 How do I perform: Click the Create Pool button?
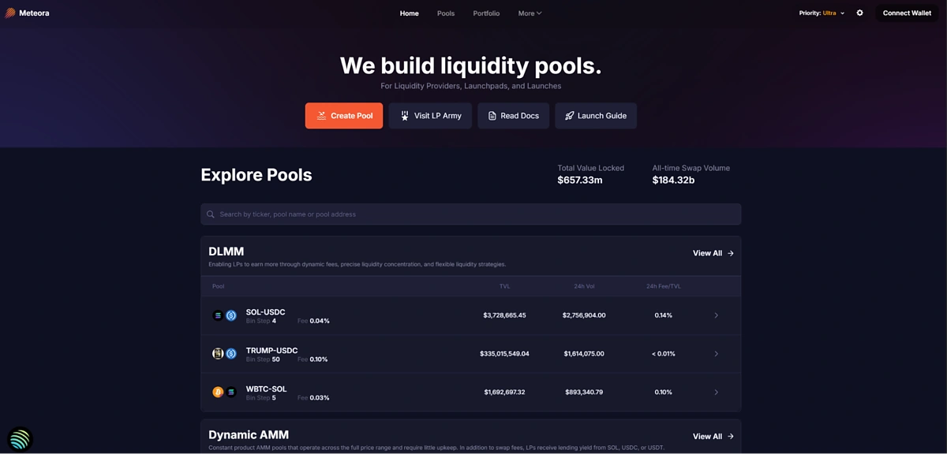(344, 116)
